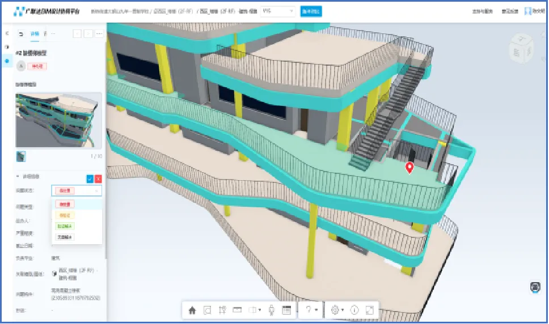Viewport: 549px width, 324px height.
Task: Click the user avatar under the issue title
Action: [x=21, y=66]
